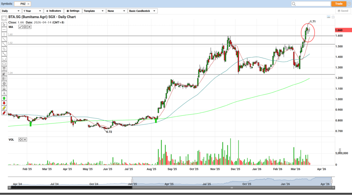Activate the yellow highlighter tool
The image size is (352, 195).
[4, 108]
